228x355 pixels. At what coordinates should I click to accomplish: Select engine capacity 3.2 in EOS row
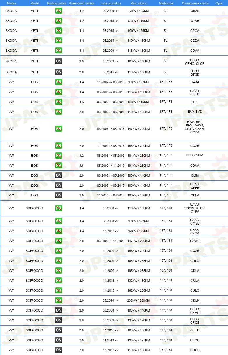coord(82,156)
